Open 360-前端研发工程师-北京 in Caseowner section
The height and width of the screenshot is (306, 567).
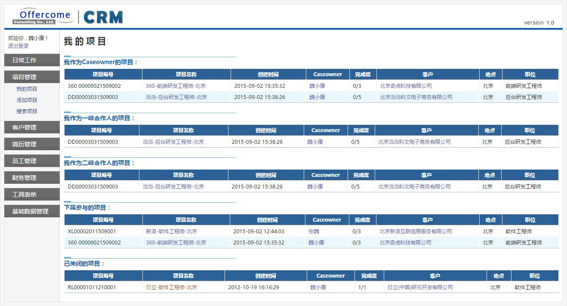click(176, 86)
